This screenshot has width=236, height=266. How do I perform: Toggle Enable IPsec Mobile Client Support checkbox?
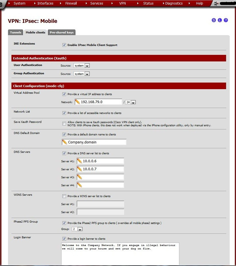tap(64, 45)
